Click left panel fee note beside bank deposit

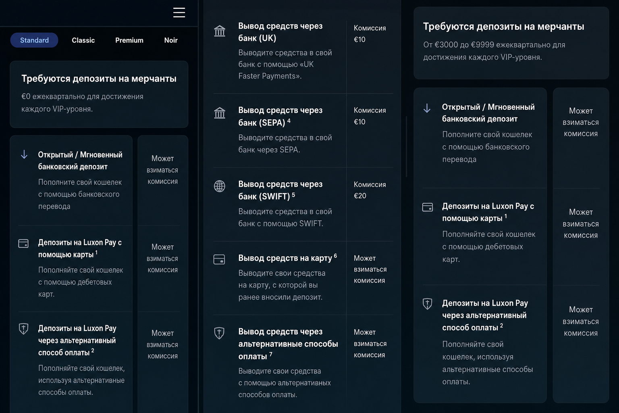(162, 170)
